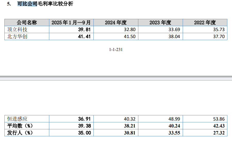The height and width of the screenshot is (142, 232).
Task: Select the value 41.50 in 北方华创 row
Action: 129,36
